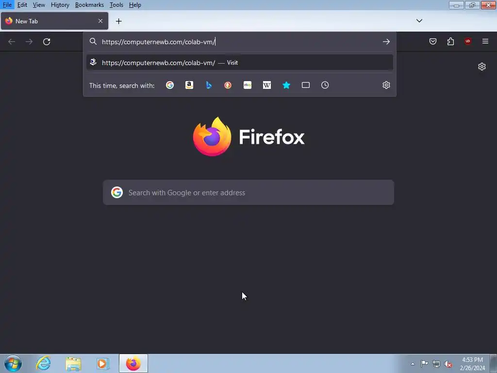Viewport: 497px width, 373px height.
Task: Select Firefox taskbar button
Action: [x=133, y=363]
